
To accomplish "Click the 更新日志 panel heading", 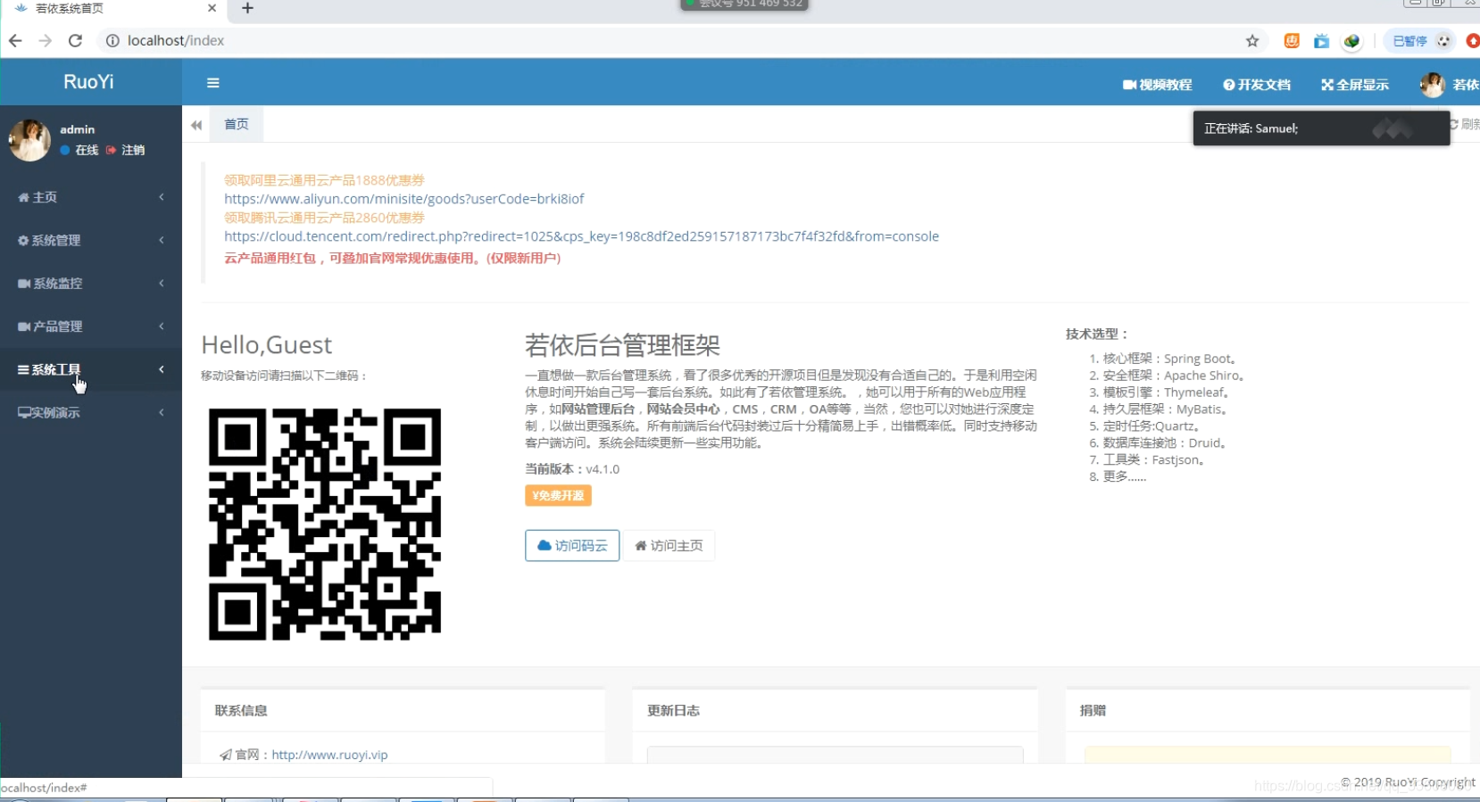I will point(673,711).
